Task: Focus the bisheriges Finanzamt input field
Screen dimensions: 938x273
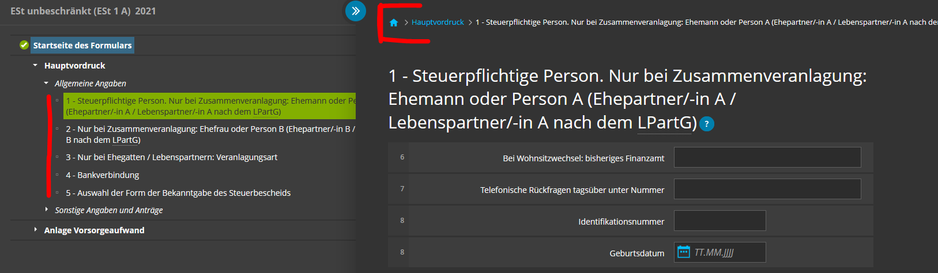Action: click(767, 157)
